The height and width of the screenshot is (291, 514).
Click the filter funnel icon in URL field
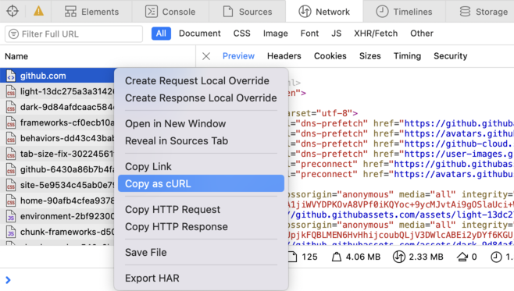tap(13, 34)
